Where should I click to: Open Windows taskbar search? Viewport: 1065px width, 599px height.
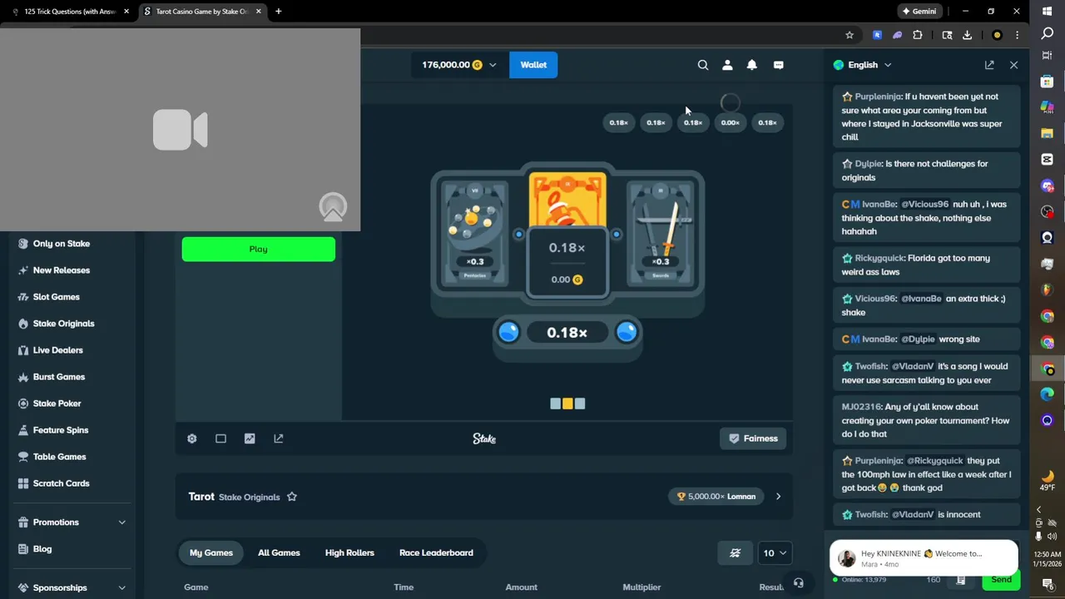[1048, 33]
